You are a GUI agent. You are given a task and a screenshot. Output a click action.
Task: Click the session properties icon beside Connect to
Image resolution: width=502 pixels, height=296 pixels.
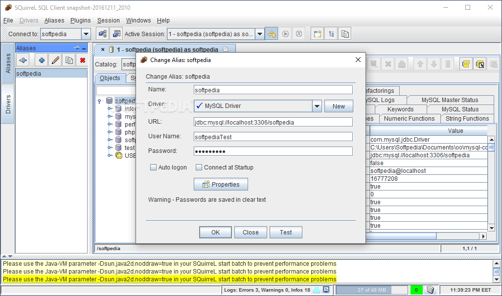(116, 34)
